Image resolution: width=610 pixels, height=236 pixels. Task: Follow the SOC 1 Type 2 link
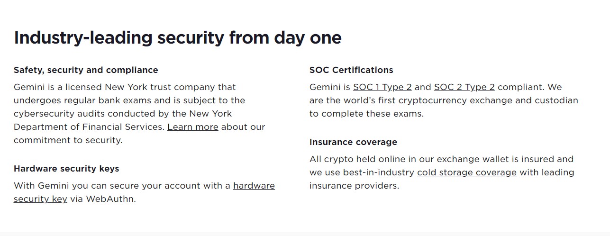pyautogui.click(x=382, y=87)
